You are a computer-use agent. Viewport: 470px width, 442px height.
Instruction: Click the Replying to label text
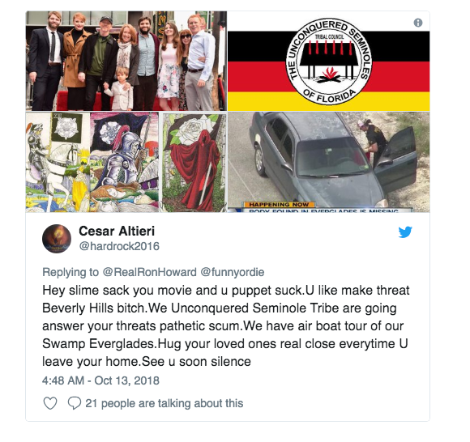[70, 272]
